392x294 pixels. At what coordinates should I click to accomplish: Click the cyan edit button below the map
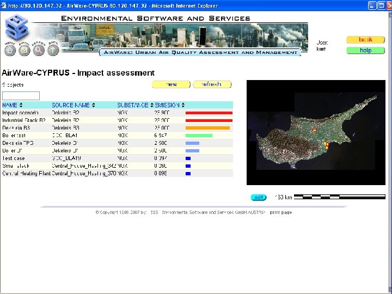259,197
